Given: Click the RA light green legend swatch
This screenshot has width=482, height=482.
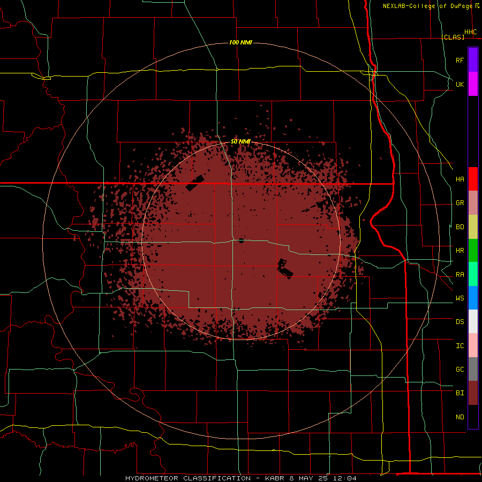Looking at the screenshot, I should click(x=473, y=274).
